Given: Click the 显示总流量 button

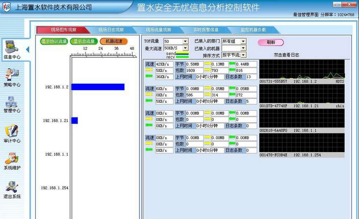Looking at the screenshot, I should (x=84, y=41).
